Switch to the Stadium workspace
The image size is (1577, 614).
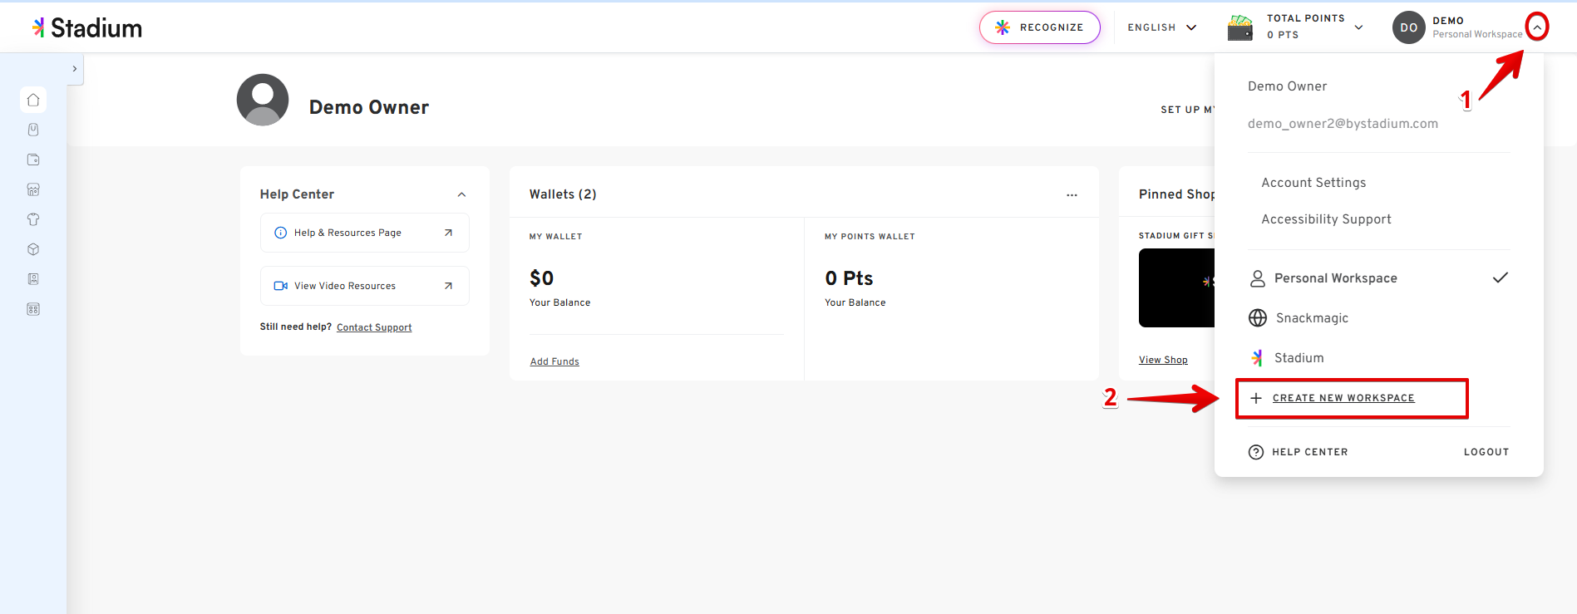pos(1299,358)
